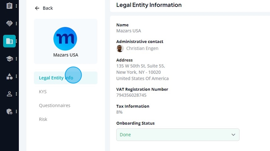Viewport: 270px width, 151px height.
Task: Click the shapes sidebar icon
Action: (x=9, y=76)
